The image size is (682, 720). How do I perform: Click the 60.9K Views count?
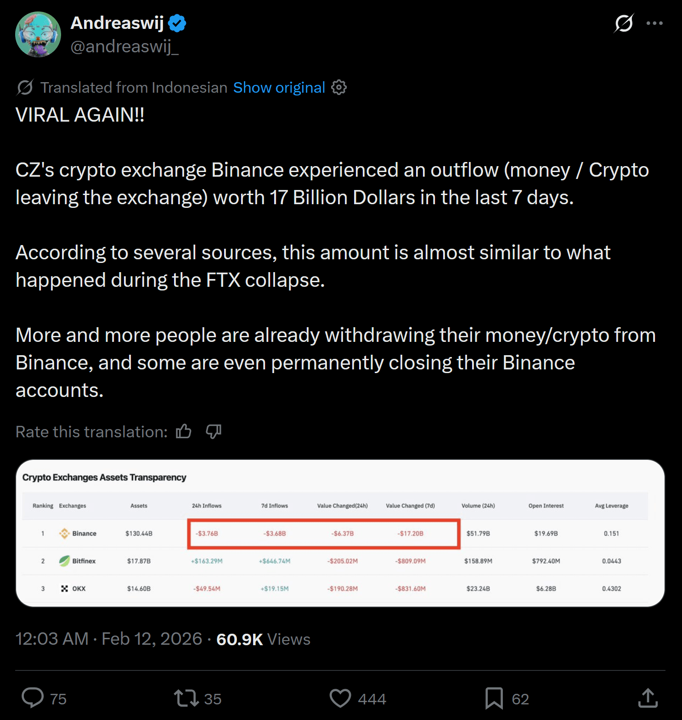(x=263, y=639)
